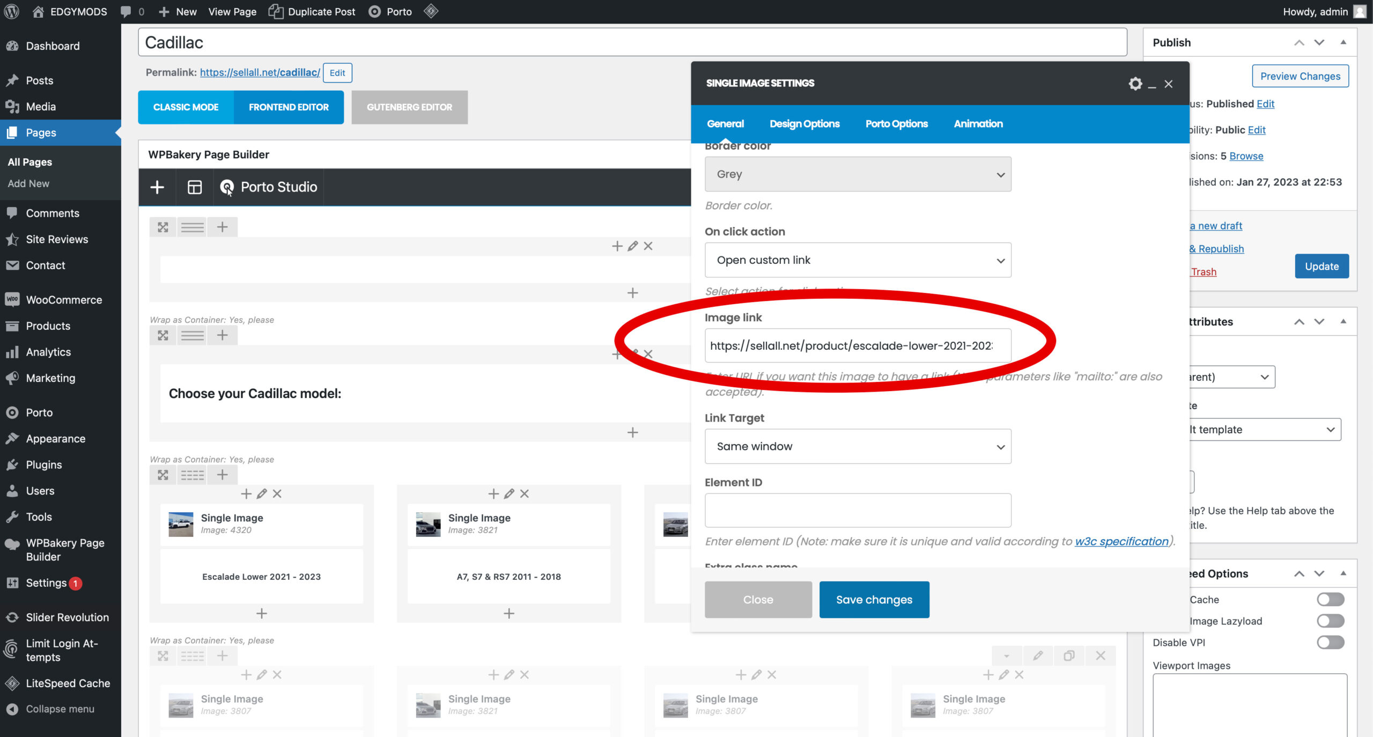Open Link Target dropdown
Screen dimensions: 1373x737
(x=858, y=446)
